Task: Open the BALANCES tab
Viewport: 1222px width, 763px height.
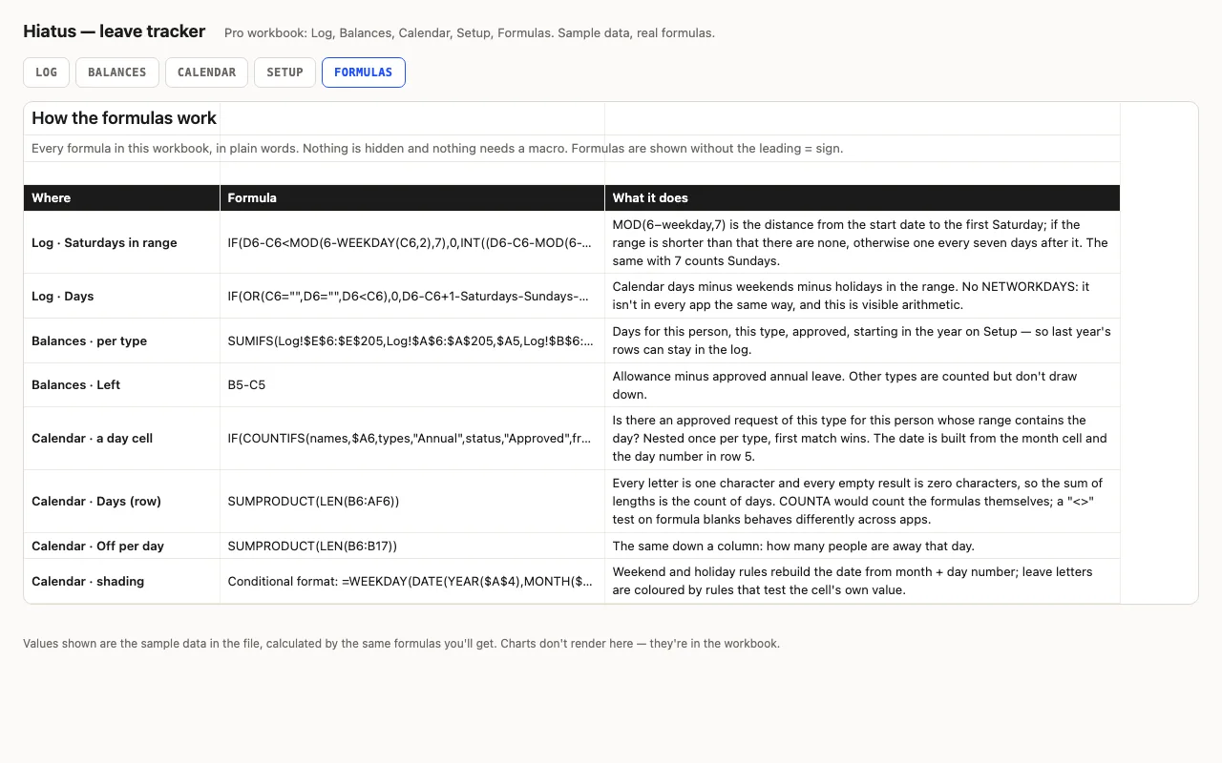Action: click(x=117, y=72)
